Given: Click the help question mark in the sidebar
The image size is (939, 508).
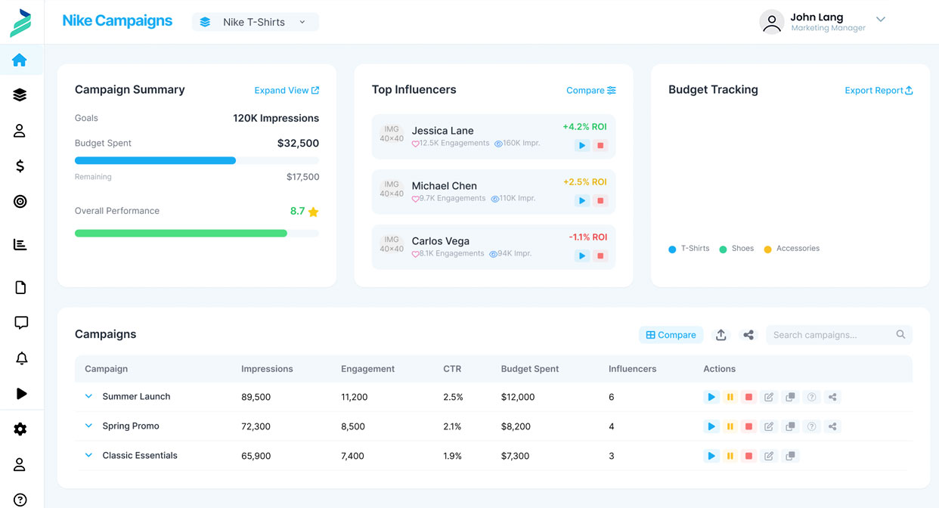Looking at the screenshot, I should point(20,500).
